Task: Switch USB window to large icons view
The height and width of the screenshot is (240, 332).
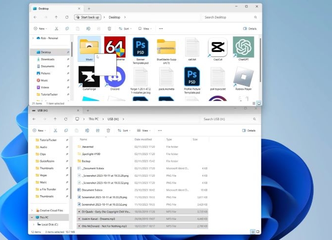Action: click(x=258, y=232)
